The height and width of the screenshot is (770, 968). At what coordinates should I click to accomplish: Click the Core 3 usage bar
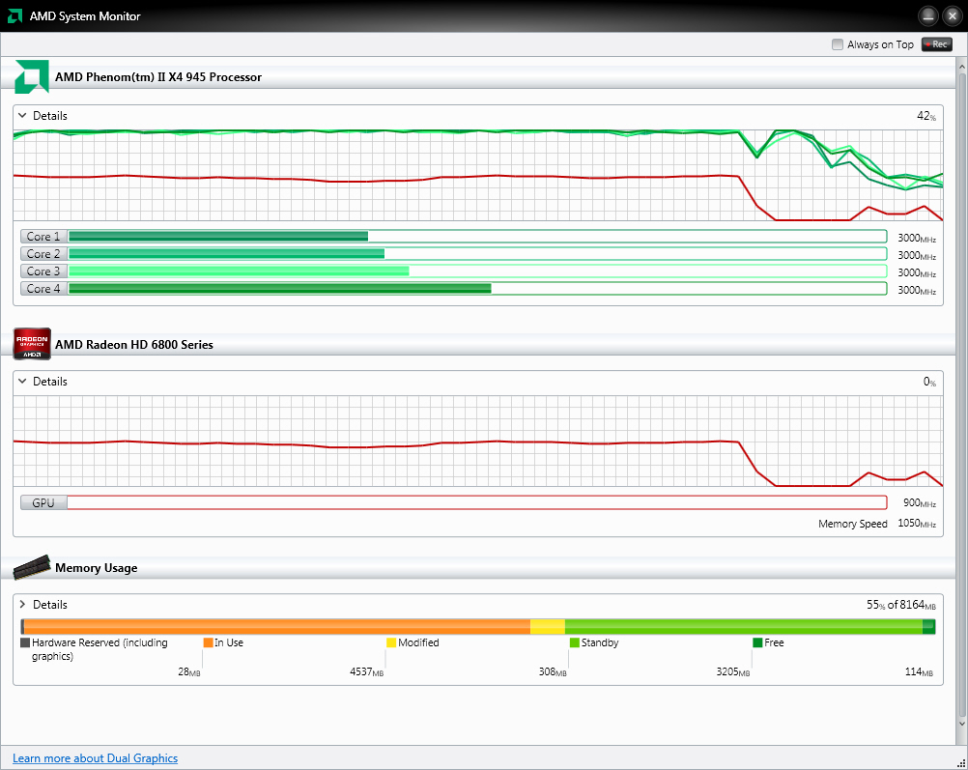[477, 271]
